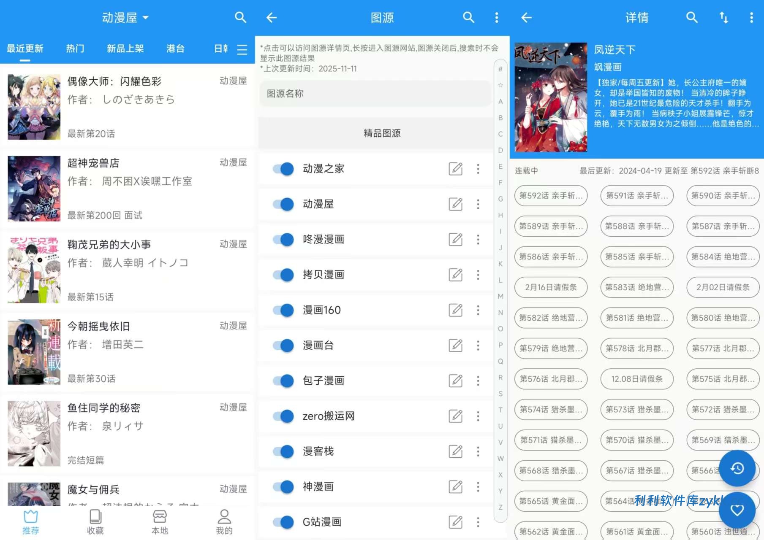
Task: Turn off the zero搬运网 source
Action: point(283,416)
